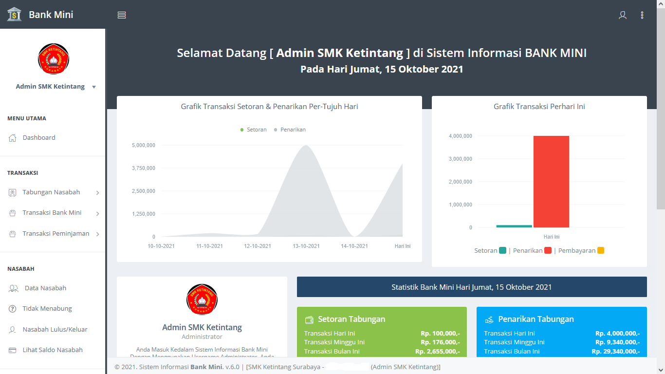
Task: Go to the Dashboard menu item
Action: tap(39, 138)
